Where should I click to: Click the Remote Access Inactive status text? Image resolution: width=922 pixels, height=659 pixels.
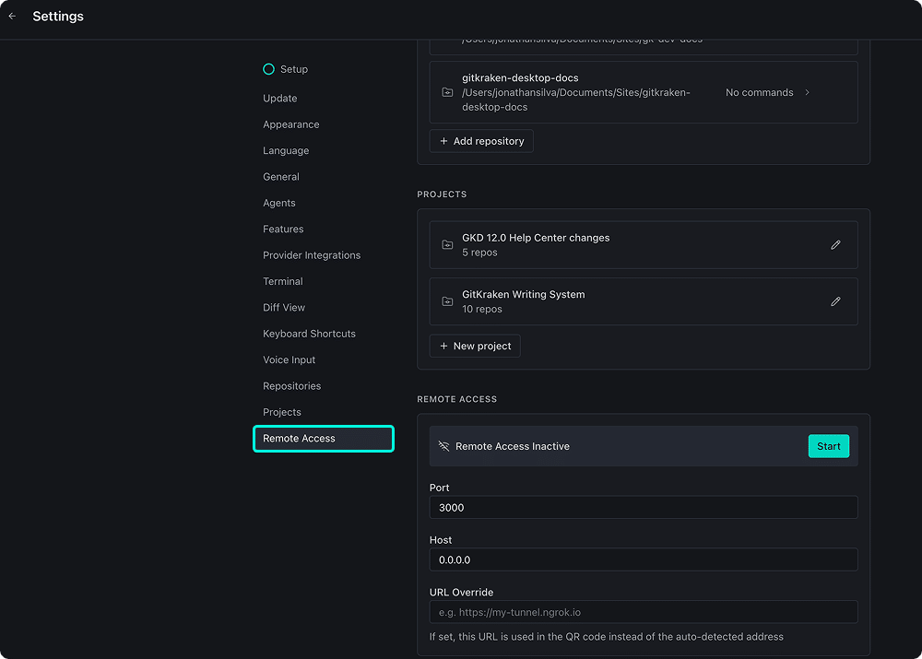pos(513,446)
